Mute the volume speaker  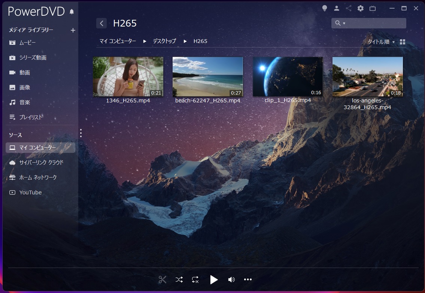point(231,280)
